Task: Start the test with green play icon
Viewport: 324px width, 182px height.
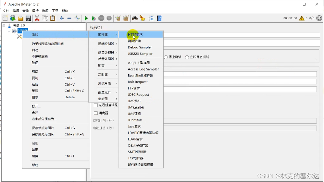Action: point(86,18)
